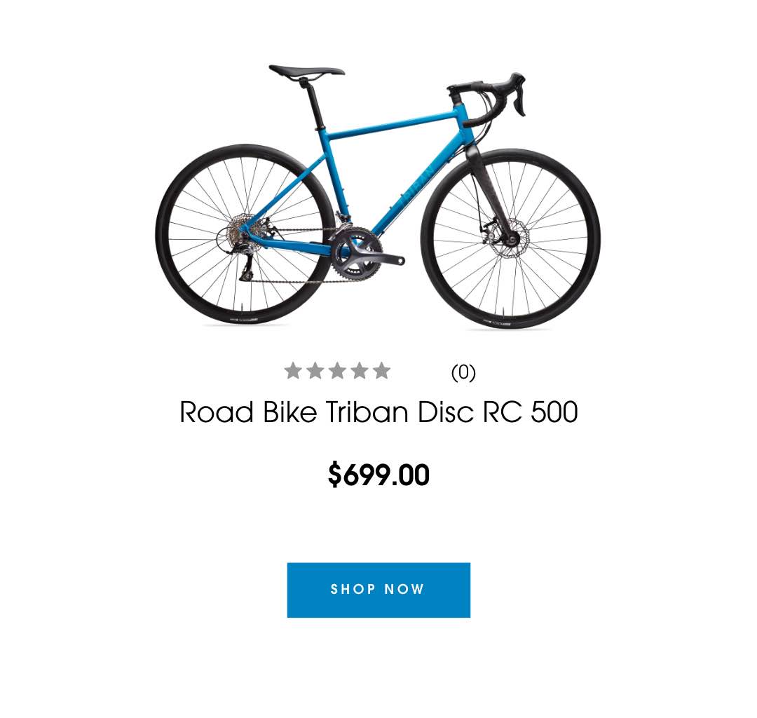The height and width of the screenshot is (718, 757).
Task: Click the bike's black saddle
Action: point(306,72)
